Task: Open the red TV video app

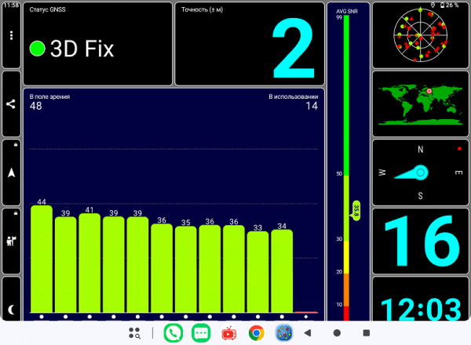Action: pyautogui.click(x=228, y=333)
